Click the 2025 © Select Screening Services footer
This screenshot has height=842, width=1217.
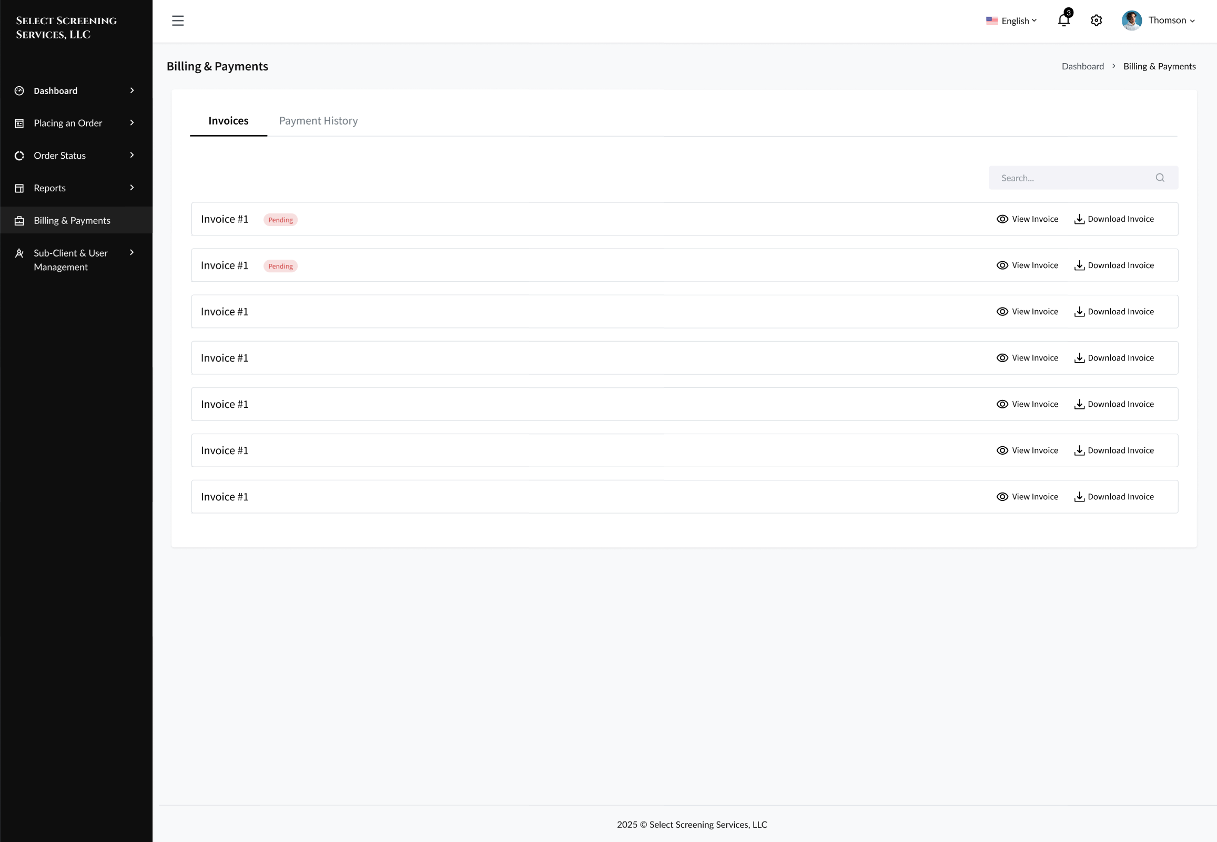(692, 825)
